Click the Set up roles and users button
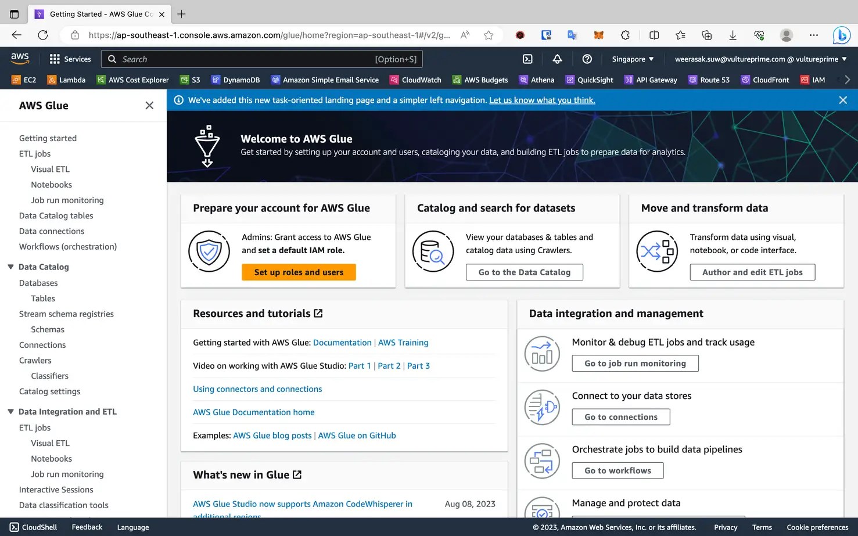Image resolution: width=858 pixels, height=536 pixels. click(299, 272)
